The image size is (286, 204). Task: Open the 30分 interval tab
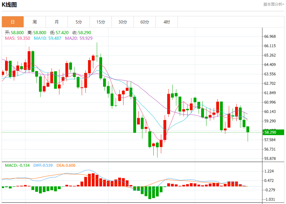(x=123, y=22)
